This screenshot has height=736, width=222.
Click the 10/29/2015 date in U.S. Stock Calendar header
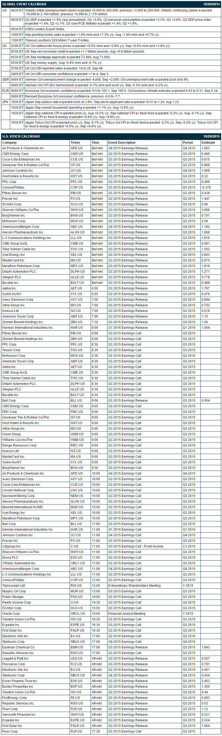click(211, 136)
